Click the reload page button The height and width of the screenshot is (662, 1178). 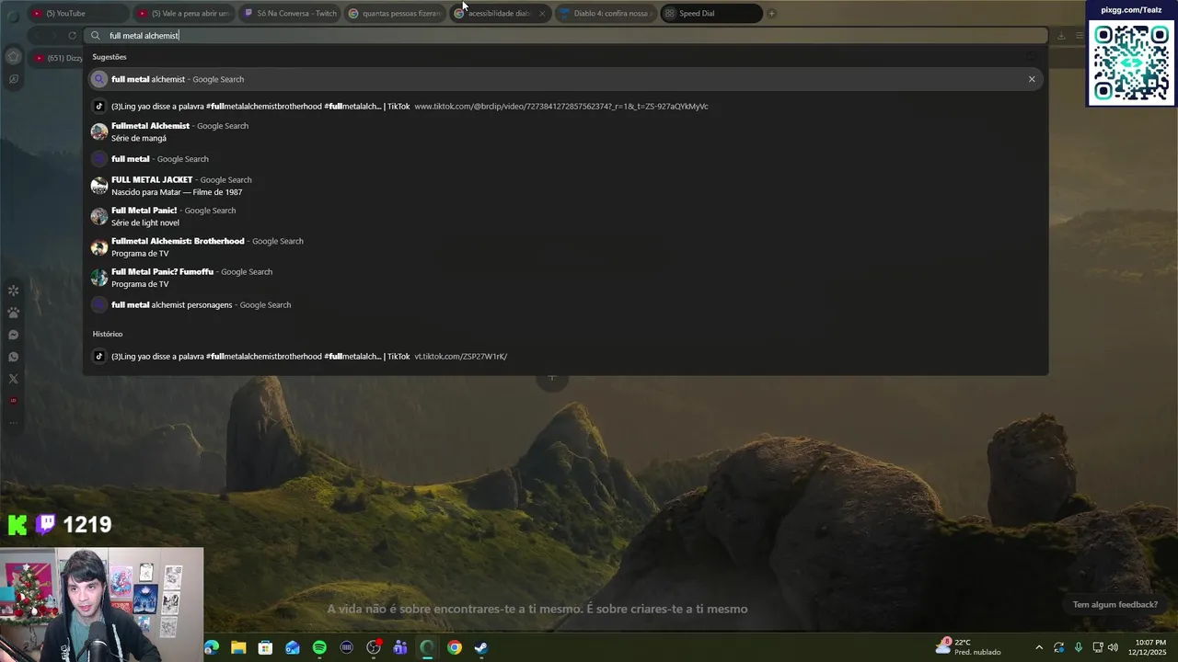click(x=72, y=36)
